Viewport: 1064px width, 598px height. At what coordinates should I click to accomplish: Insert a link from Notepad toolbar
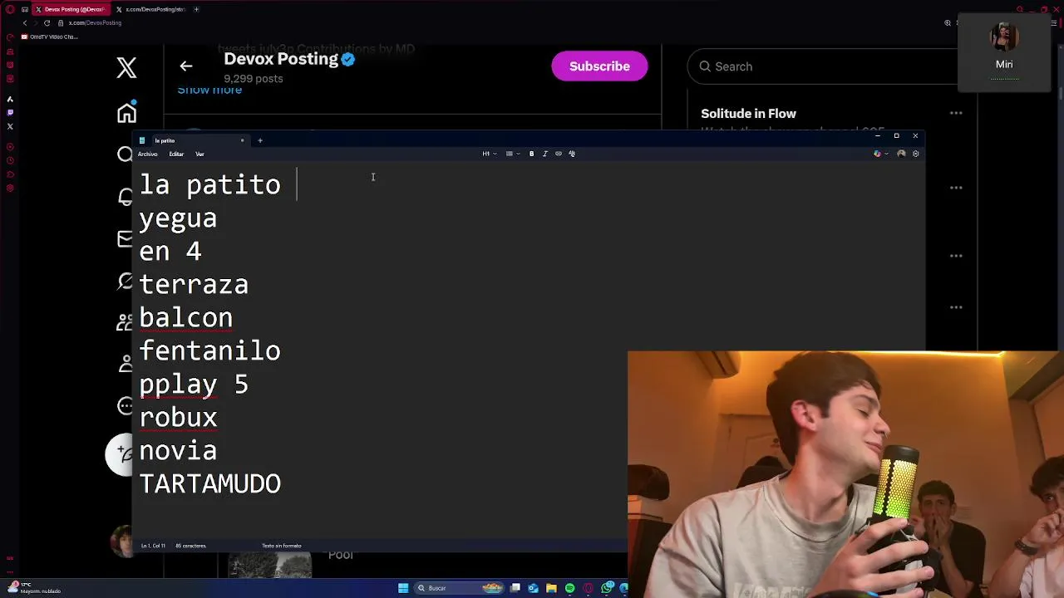(x=559, y=154)
